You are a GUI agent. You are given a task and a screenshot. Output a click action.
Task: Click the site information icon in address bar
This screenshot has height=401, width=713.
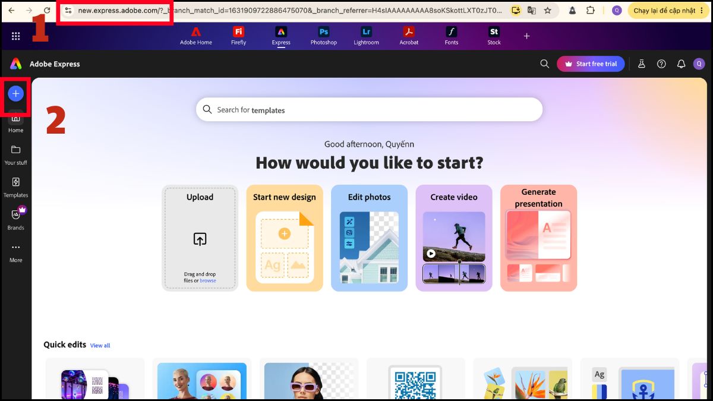(68, 11)
